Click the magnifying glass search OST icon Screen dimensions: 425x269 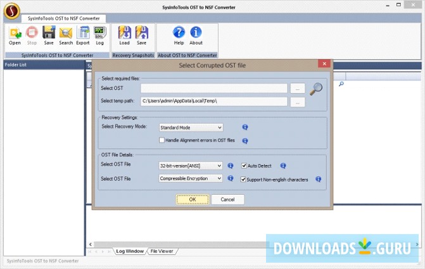316,89
